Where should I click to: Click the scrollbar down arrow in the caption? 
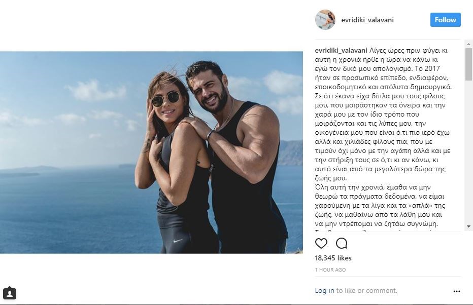pyautogui.click(x=468, y=226)
